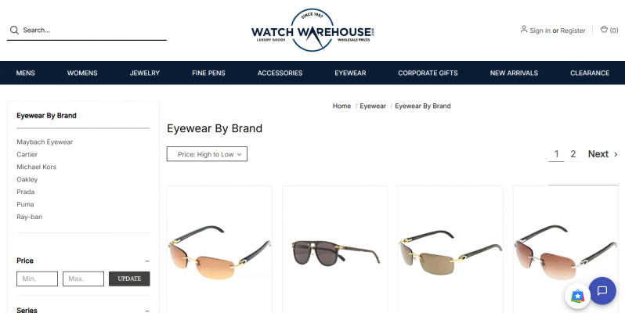The image size is (625, 313).
Task: Click the UPDATE price button
Action: pos(129,279)
